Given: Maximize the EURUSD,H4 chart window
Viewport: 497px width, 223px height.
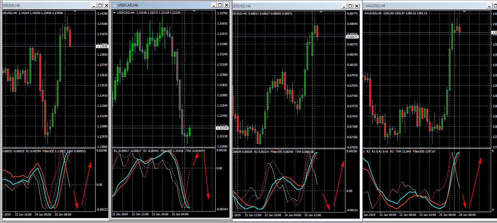Looking at the screenshot, I should [100, 5].
